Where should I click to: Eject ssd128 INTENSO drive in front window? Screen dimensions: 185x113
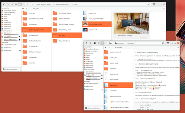point(102,79)
